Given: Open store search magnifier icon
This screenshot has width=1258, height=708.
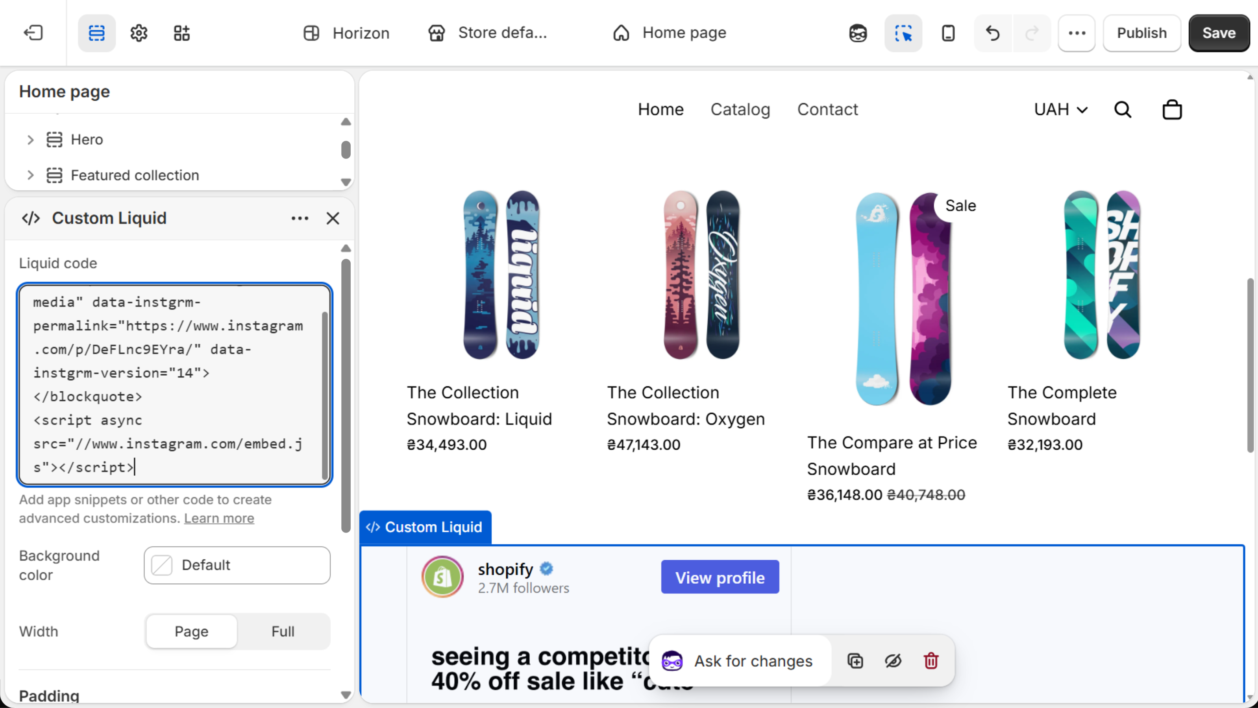Looking at the screenshot, I should (x=1123, y=109).
